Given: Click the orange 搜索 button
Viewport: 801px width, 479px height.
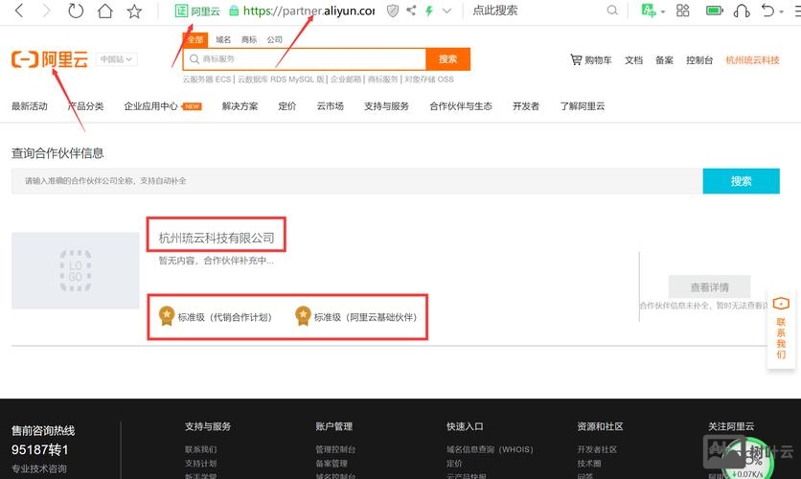Looking at the screenshot, I should (x=448, y=59).
